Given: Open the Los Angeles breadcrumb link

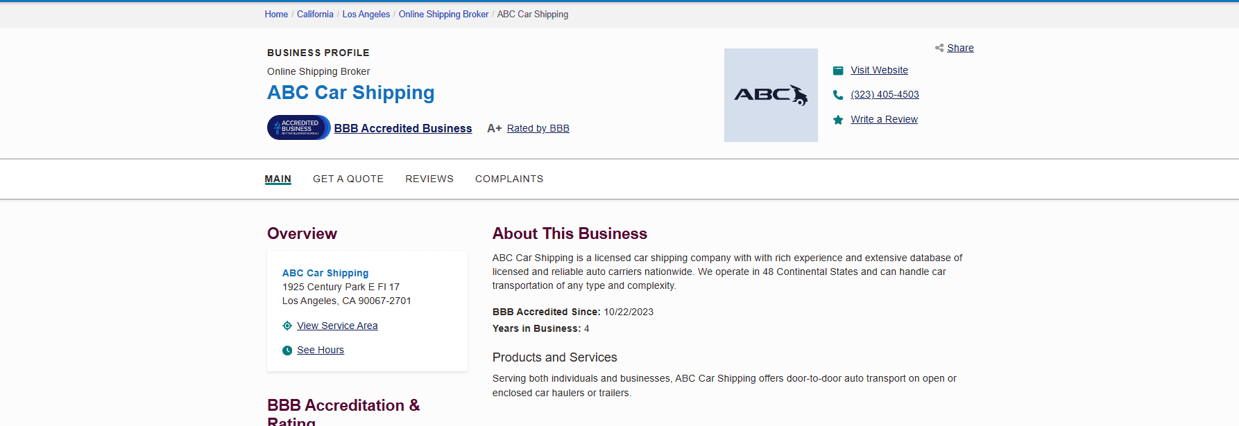Looking at the screenshot, I should coord(366,14).
